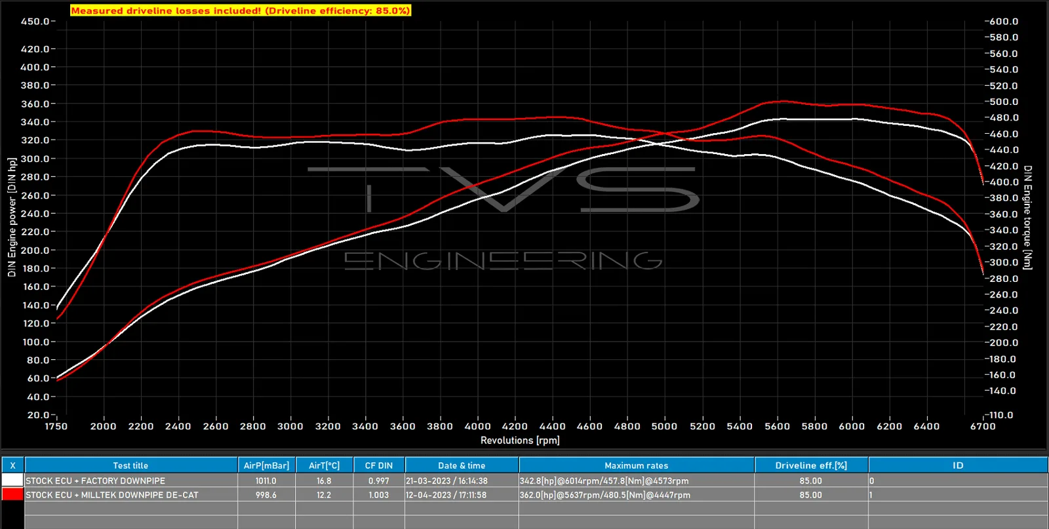Click the yellow driveline losses banner text
Viewport: 1049px width, 529px height.
241,10
